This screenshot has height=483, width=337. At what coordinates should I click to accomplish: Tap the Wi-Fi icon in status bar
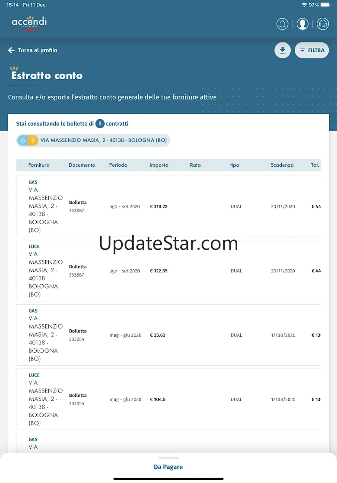[304, 5]
